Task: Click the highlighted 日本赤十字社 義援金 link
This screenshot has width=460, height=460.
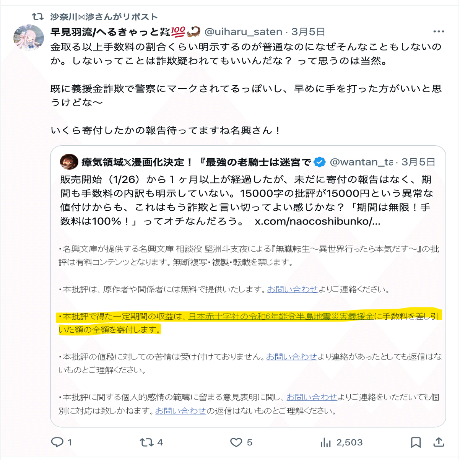Action: (281, 316)
